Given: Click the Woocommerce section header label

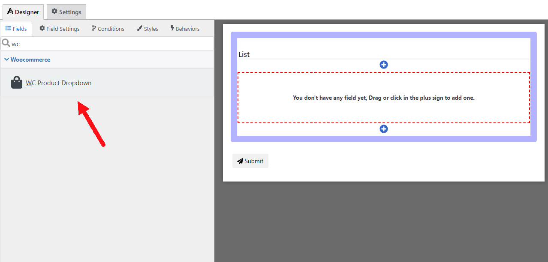Looking at the screenshot, I should coord(30,60).
